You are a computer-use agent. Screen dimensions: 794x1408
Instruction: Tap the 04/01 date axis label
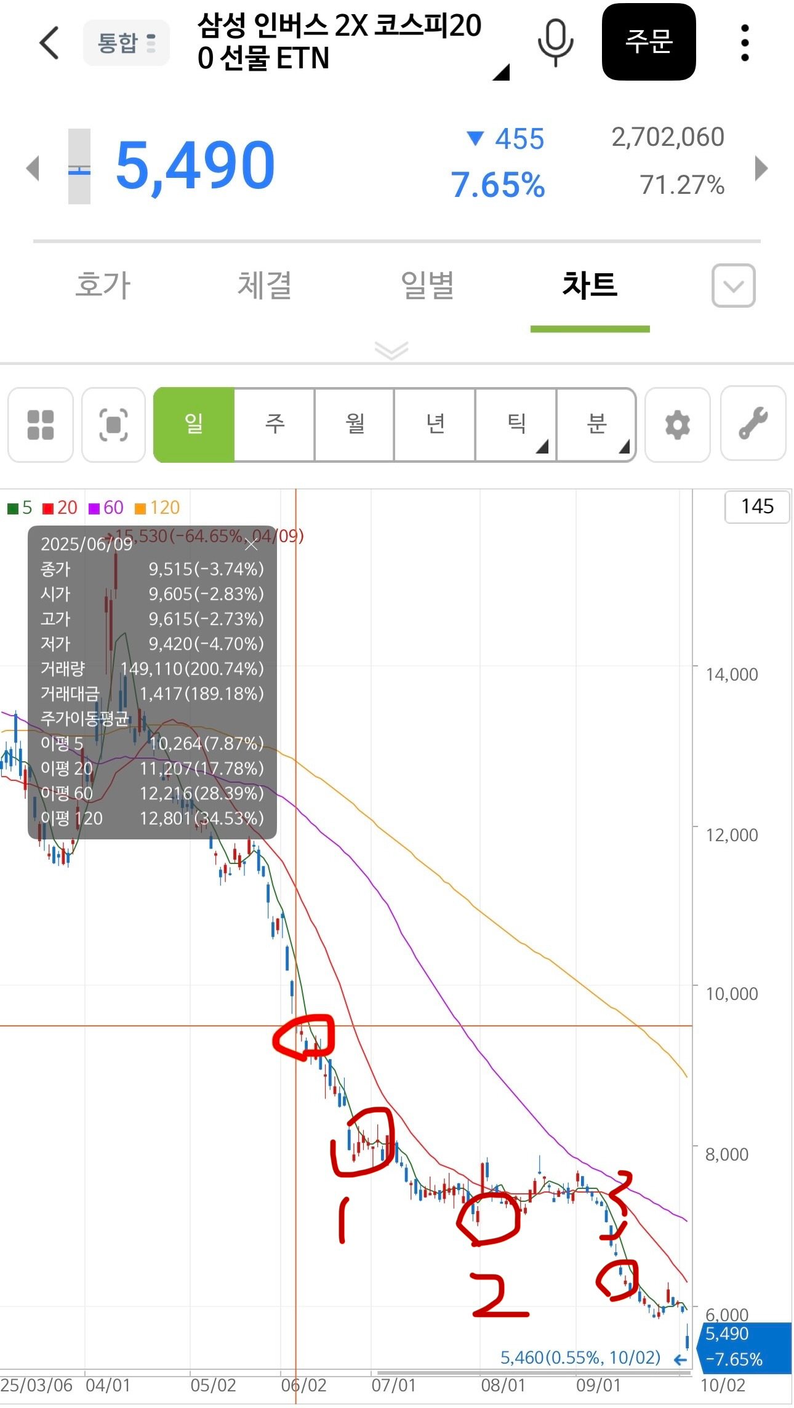(108, 1385)
